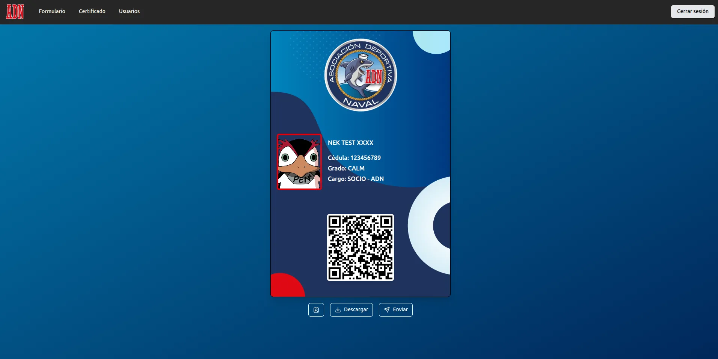This screenshot has height=359, width=718.
Task: Click the paper plane icon inside Enviar button
Action: coord(387,310)
